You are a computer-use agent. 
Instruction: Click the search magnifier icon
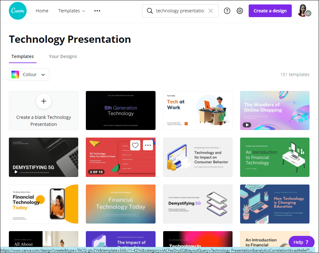pos(150,10)
